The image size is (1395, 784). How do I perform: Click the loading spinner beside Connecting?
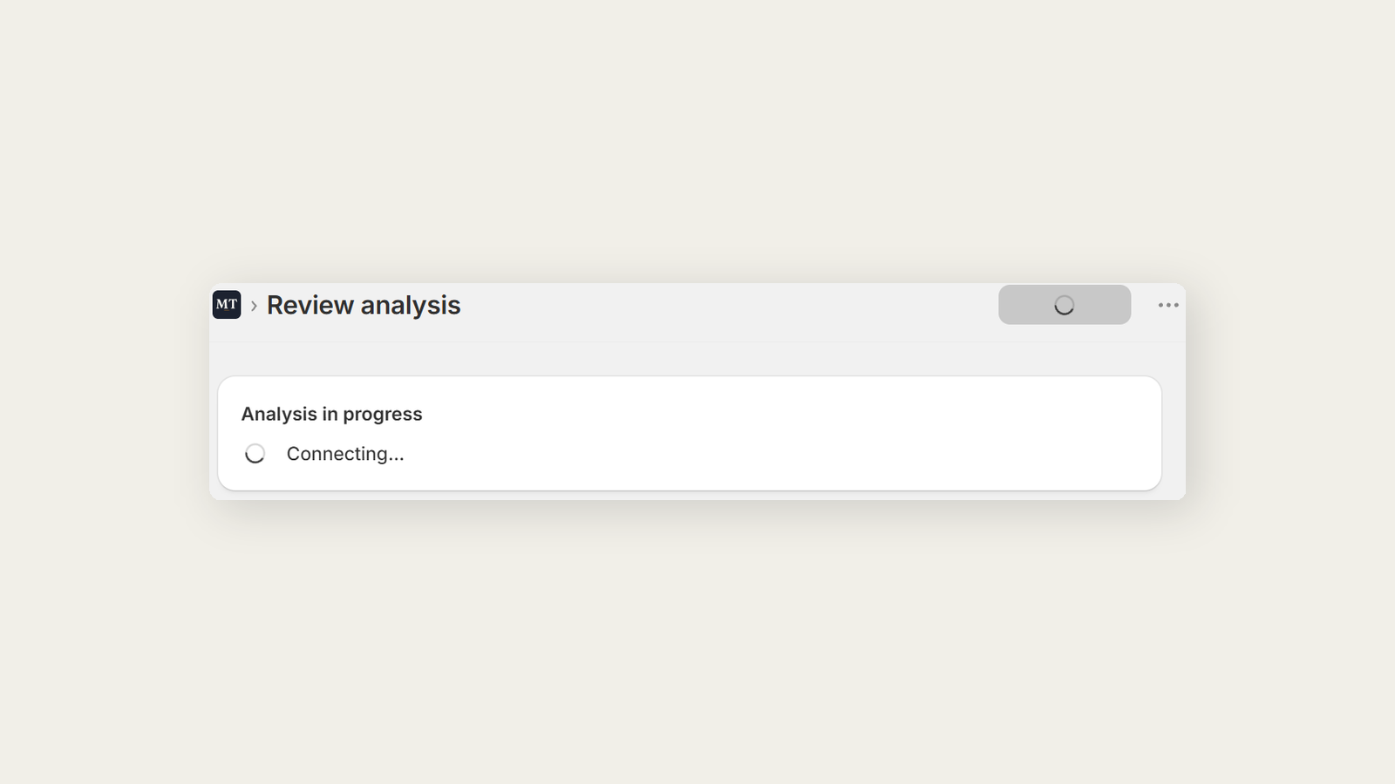pyautogui.click(x=255, y=454)
